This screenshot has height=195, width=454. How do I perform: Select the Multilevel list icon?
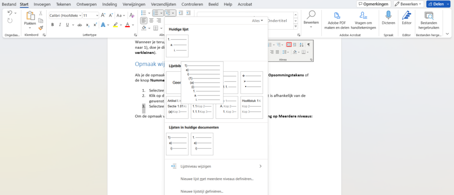[167, 13]
